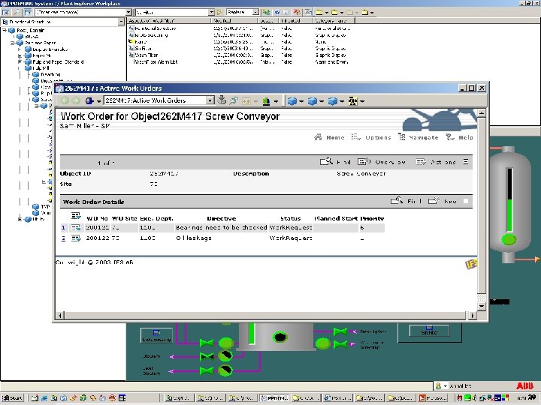Open dropdown arrow of the yellow grid icon

coord(362,101)
